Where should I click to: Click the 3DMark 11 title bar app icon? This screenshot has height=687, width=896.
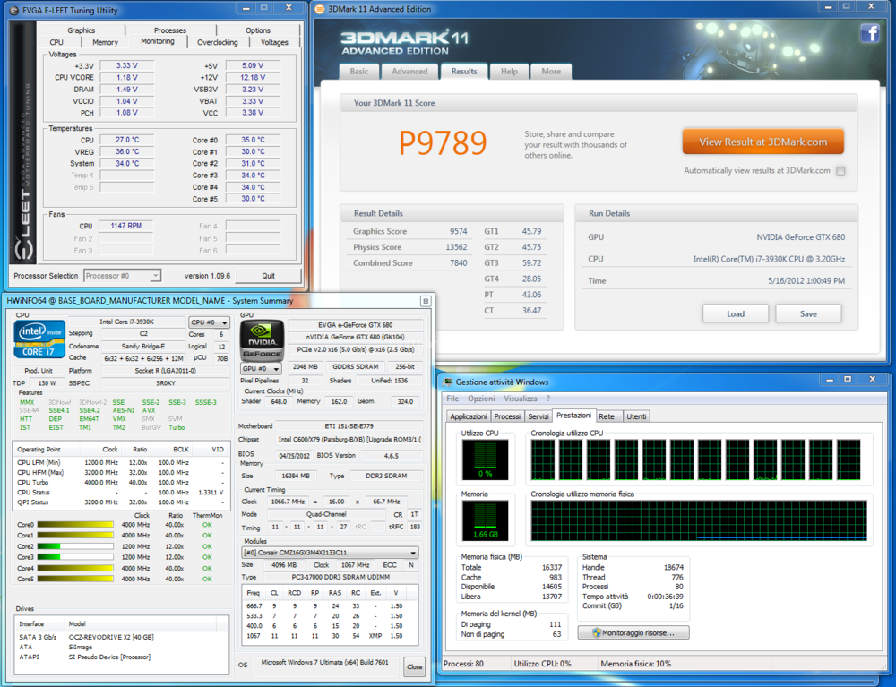[x=320, y=9]
